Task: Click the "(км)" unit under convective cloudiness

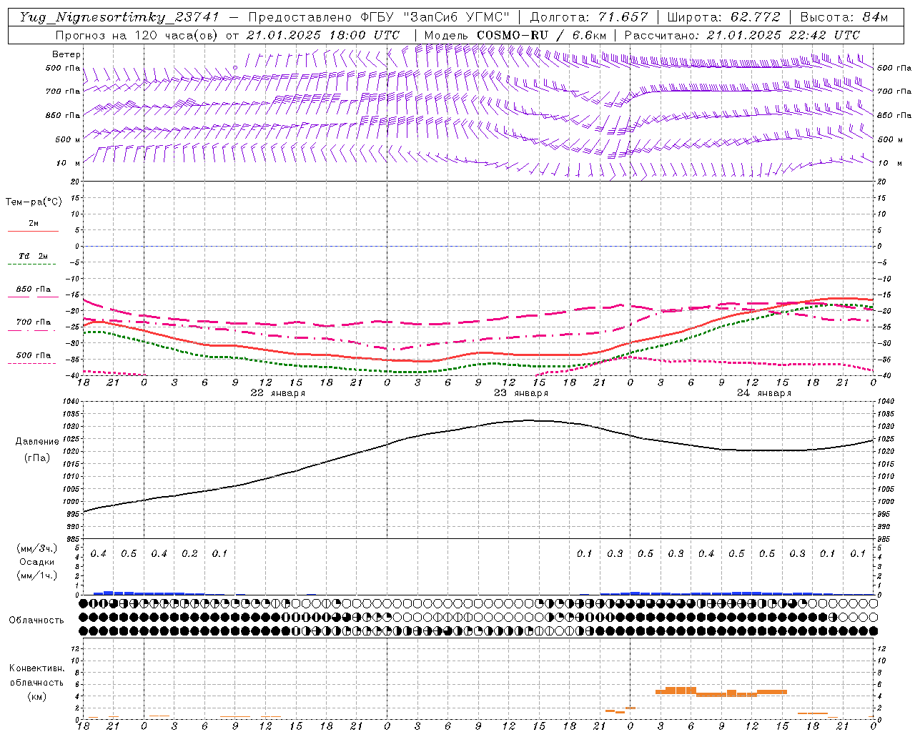Action: point(36,696)
